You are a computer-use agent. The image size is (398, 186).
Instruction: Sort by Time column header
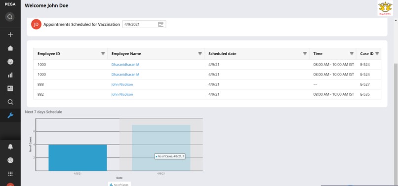(318, 54)
